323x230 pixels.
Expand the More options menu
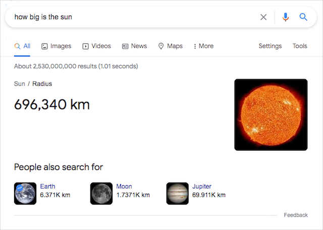[x=203, y=46]
